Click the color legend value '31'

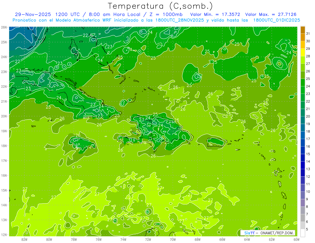[x=308, y=34]
